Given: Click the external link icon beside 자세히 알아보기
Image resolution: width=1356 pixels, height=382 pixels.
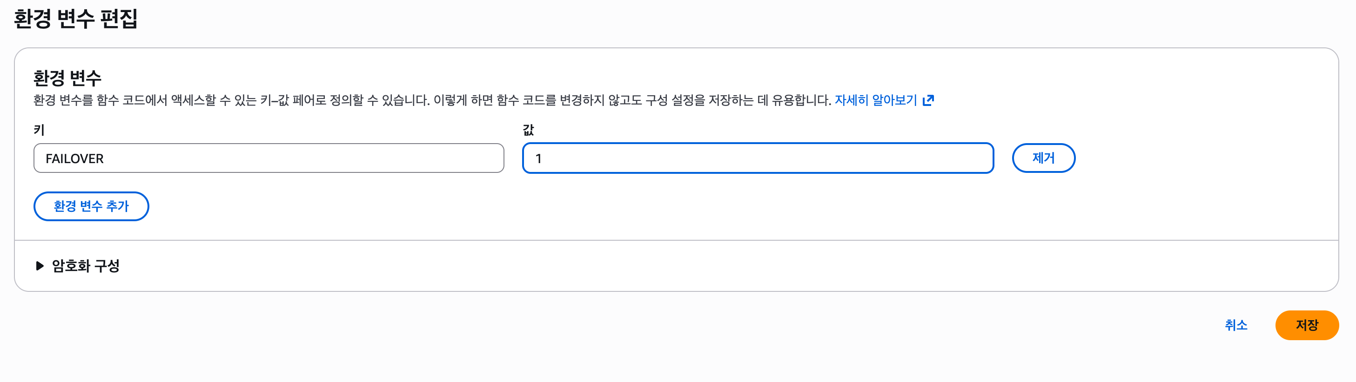Looking at the screenshot, I should tap(928, 100).
